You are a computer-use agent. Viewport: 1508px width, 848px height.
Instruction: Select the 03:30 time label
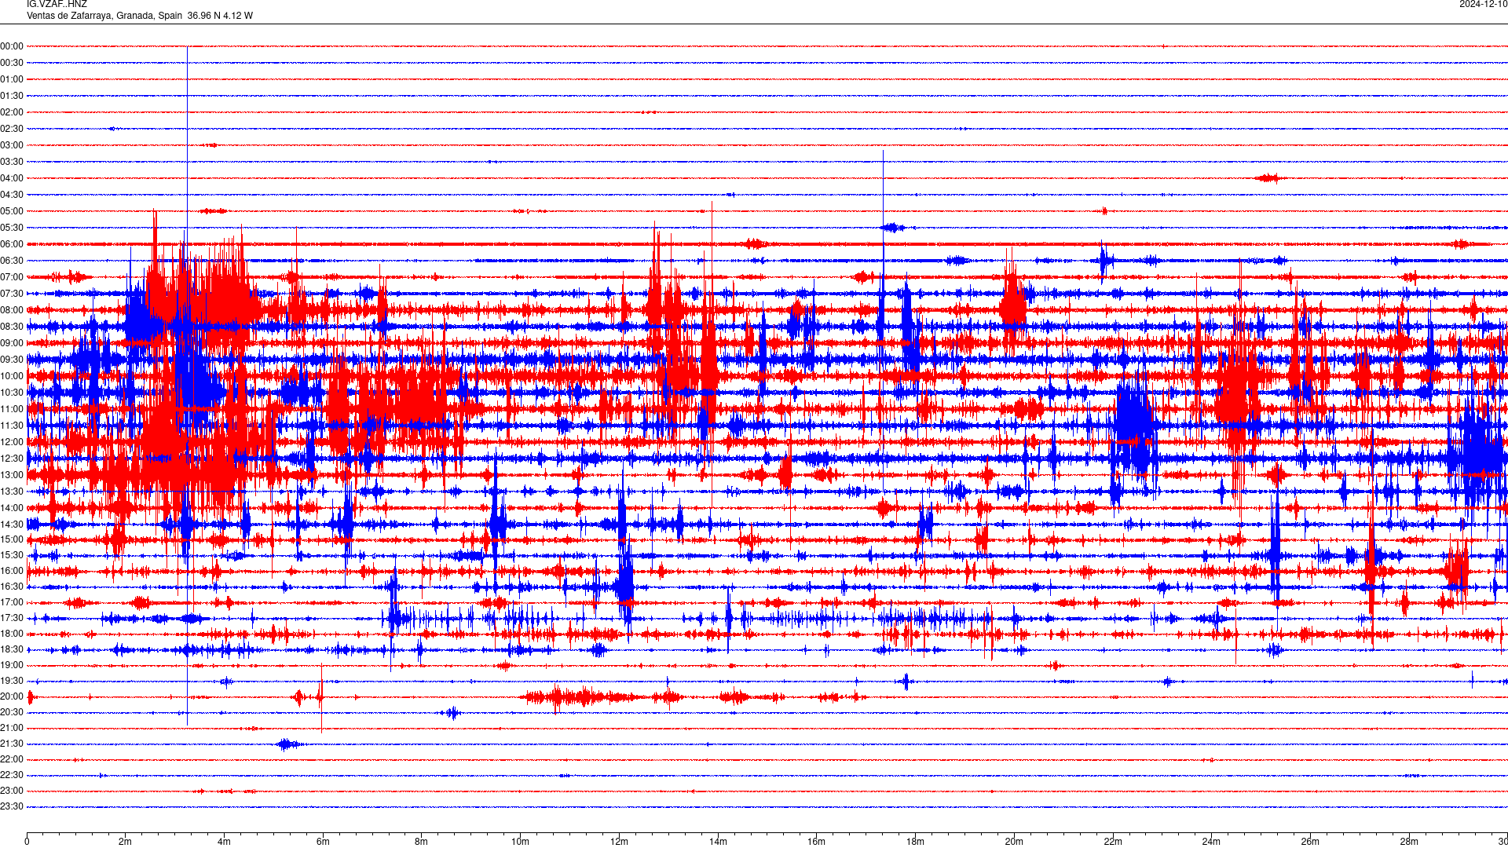tap(12, 162)
